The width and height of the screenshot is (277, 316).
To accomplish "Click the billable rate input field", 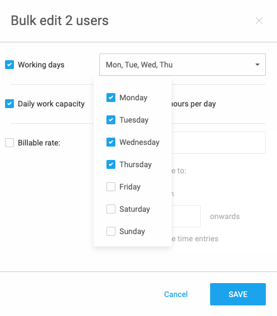I will 218,143.
